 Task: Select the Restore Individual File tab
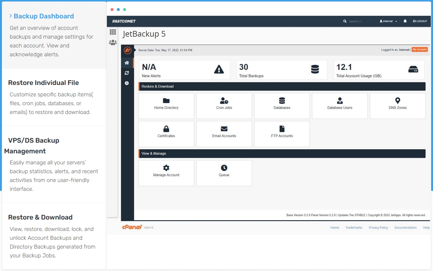click(43, 83)
